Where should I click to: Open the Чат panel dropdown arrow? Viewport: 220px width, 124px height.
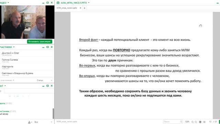5,86
